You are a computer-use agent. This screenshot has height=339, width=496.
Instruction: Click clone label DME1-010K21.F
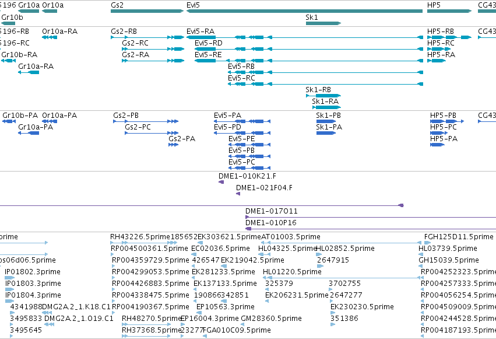coord(247,176)
